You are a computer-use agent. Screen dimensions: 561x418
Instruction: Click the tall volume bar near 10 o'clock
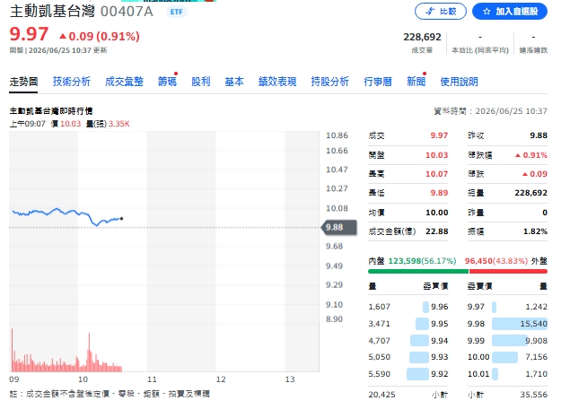pyautogui.click(x=89, y=353)
